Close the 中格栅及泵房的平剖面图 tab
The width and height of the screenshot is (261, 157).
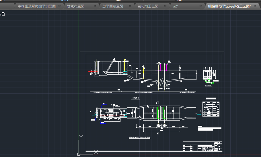coord(59,6)
